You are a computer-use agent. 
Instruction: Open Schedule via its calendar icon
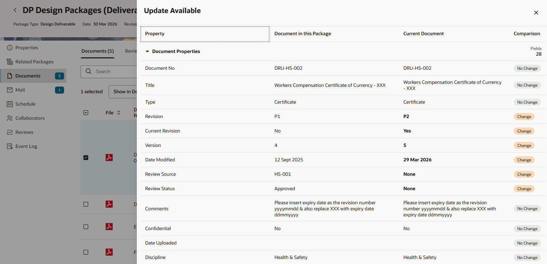(x=10, y=104)
